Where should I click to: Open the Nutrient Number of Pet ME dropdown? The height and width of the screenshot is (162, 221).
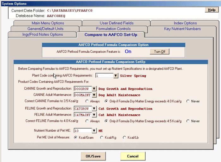point(94,131)
